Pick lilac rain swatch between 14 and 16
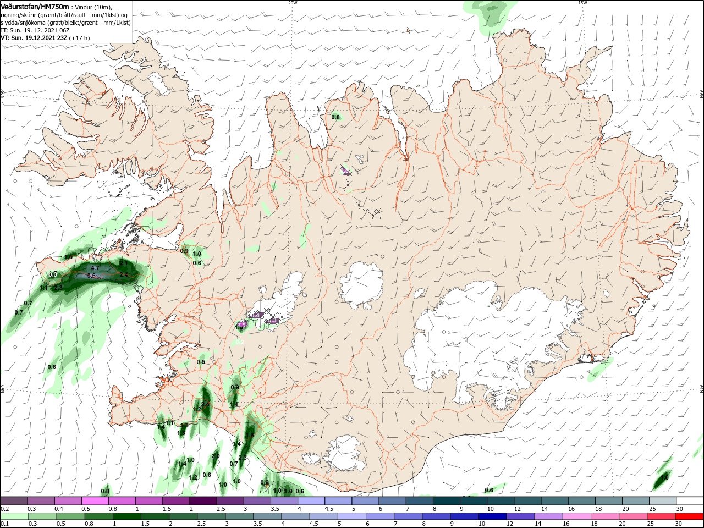 pos(549,516)
